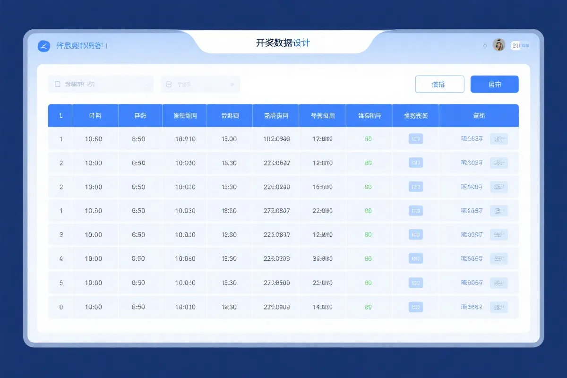Click the blue table header row

(x=283, y=115)
